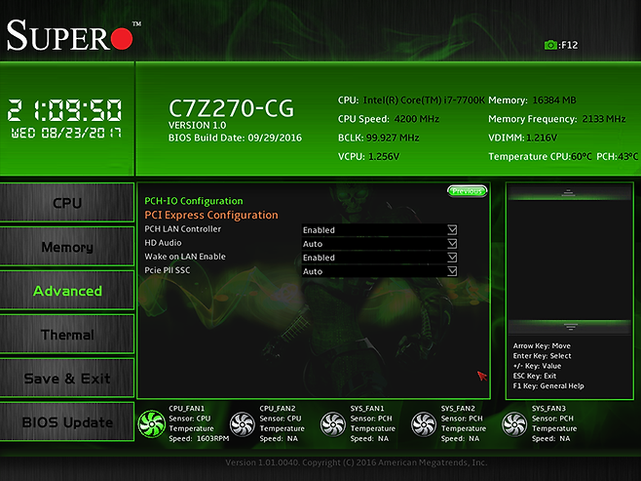
Task: Select the Advanced menu tab
Action: 67,290
